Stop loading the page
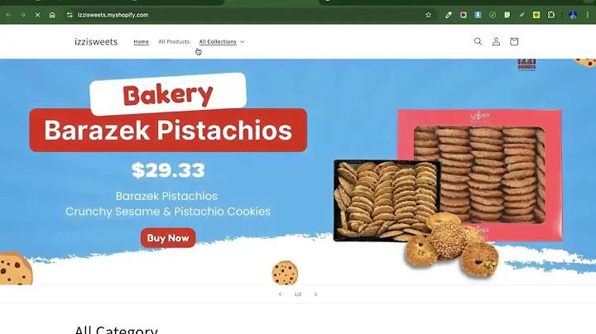This screenshot has width=596, height=334. pos(37,15)
